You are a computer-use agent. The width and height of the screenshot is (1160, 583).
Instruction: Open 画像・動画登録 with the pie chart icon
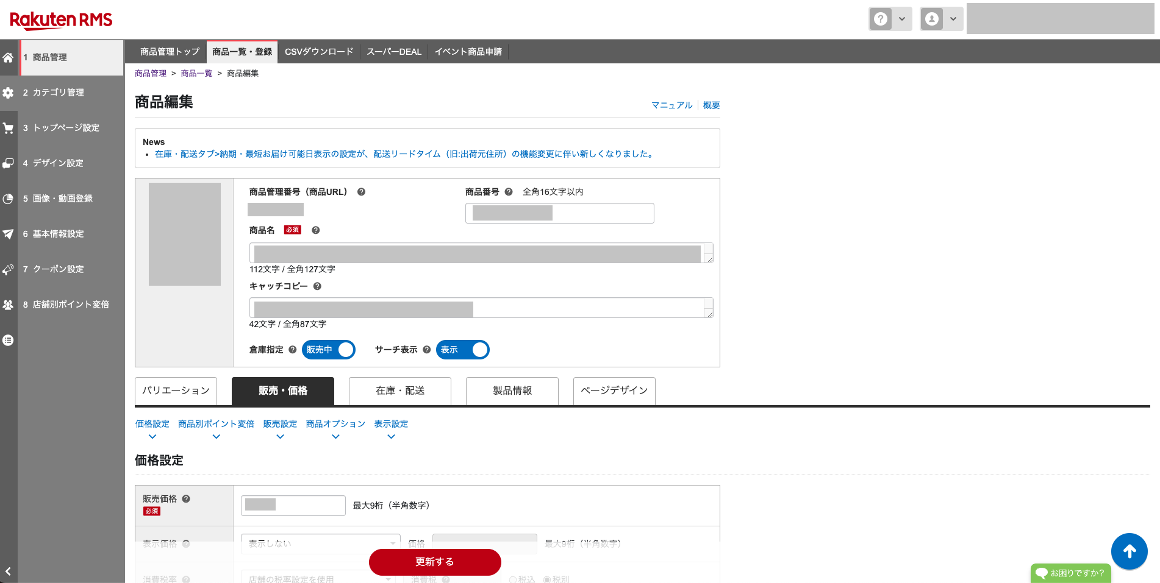click(8, 199)
